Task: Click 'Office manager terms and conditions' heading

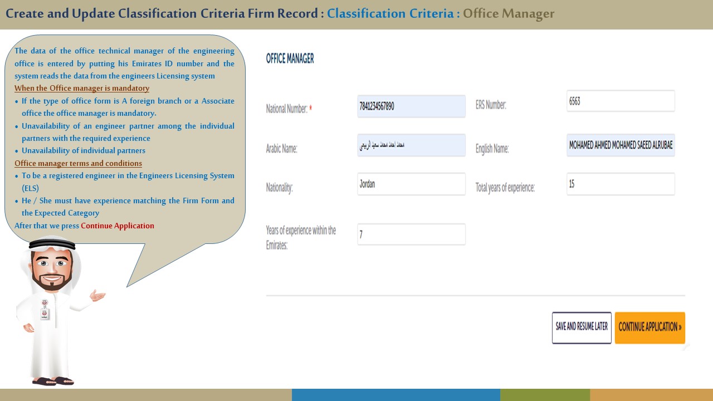Action: click(x=78, y=164)
